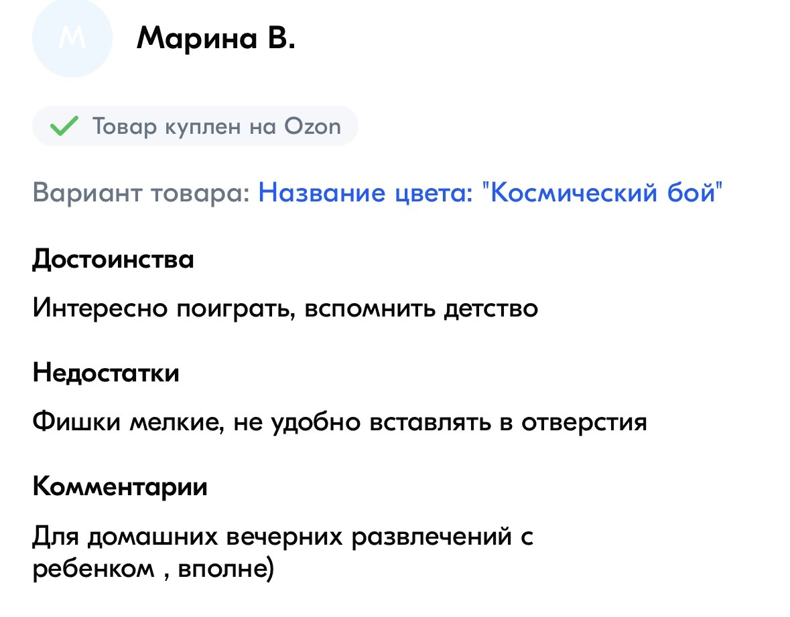Click the "Комментарии" heading
This screenshot has width=790, height=617.
[120, 487]
